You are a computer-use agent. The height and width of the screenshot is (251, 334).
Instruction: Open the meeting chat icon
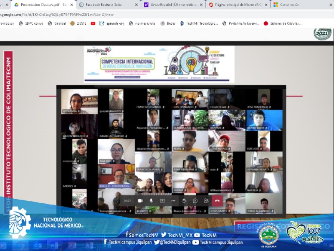[195, 201]
